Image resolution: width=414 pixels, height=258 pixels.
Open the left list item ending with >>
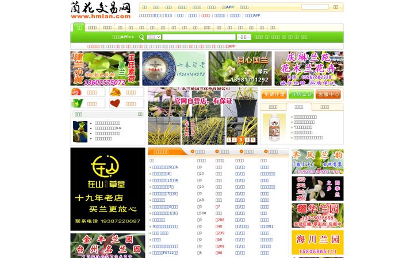coord(108,128)
